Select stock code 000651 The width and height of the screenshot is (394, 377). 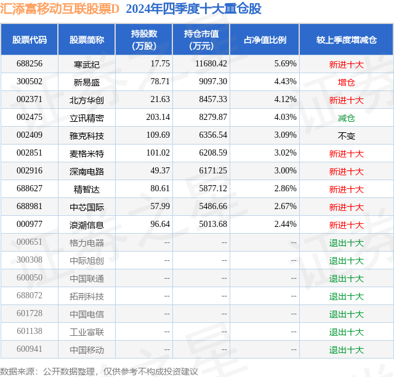30,242
